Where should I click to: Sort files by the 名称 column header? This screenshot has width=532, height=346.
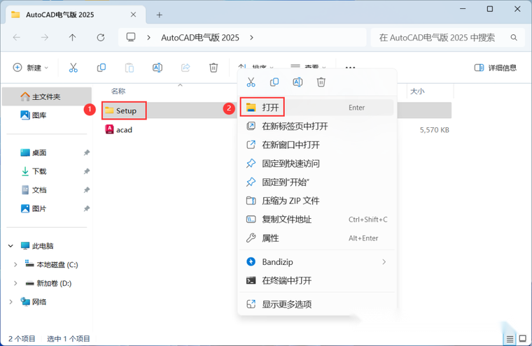[x=118, y=91]
